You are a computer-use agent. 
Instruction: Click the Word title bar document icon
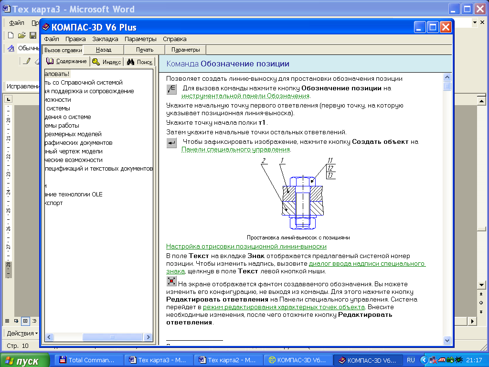[x=7, y=9]
